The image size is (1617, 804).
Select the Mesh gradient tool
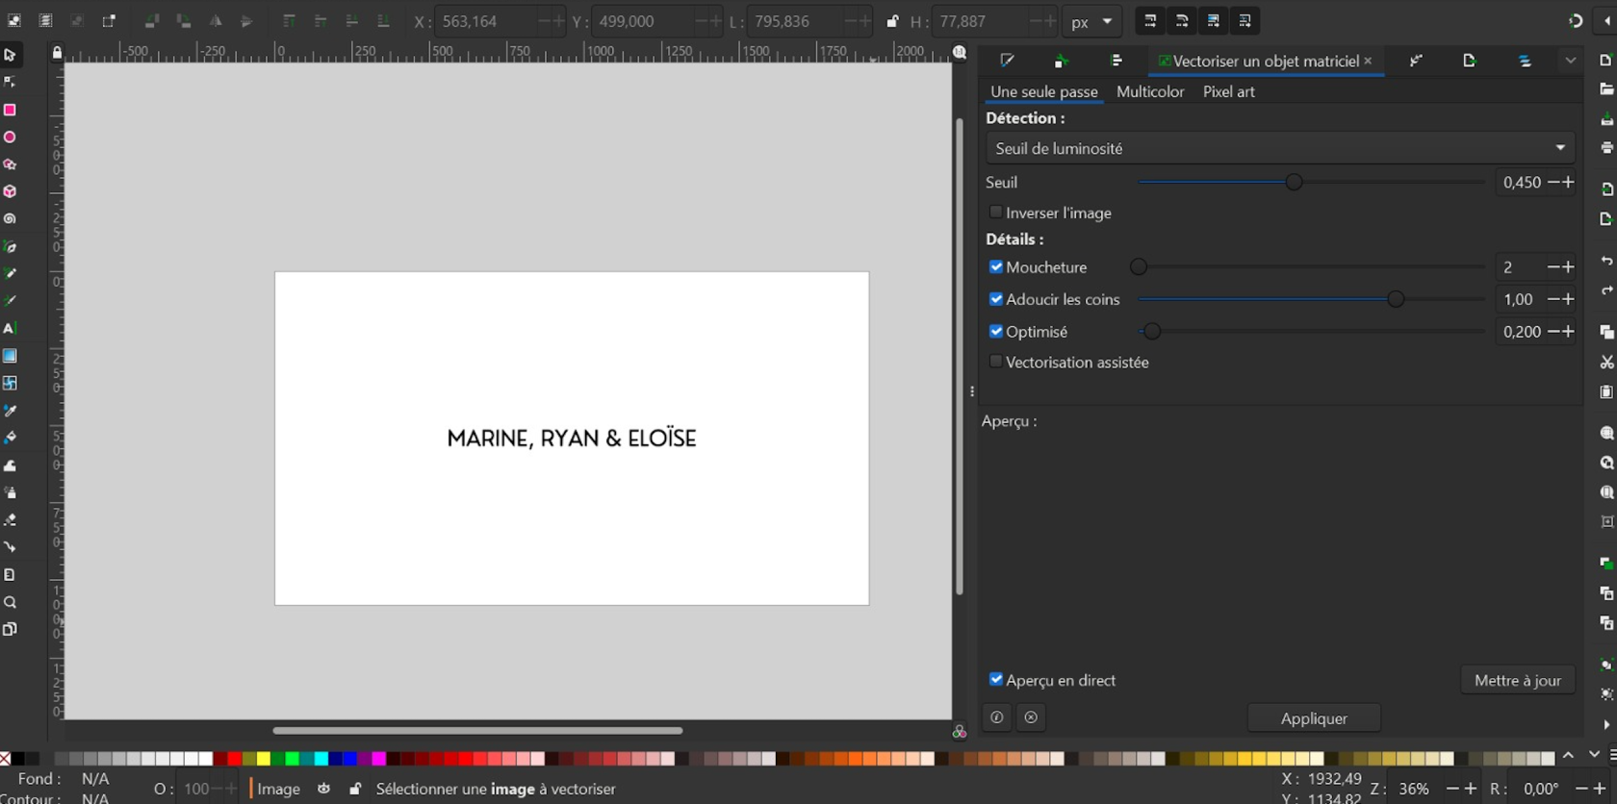[x=10, y=383]
